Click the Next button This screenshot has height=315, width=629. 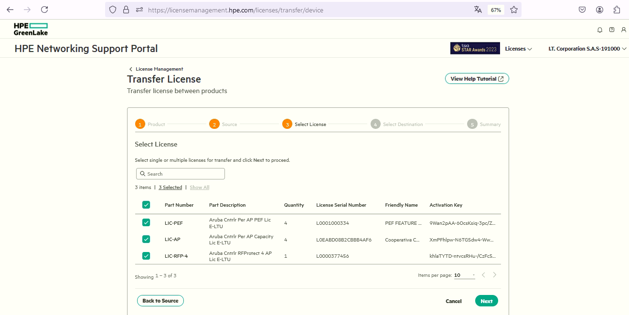point(486,301)
